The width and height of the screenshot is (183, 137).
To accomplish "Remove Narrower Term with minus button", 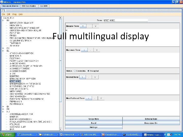I will point(90,50).
